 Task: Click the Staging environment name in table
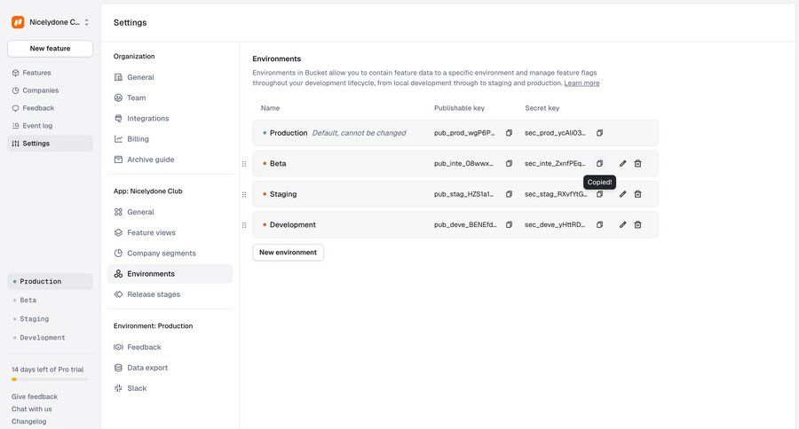click(x=283, y=194)
